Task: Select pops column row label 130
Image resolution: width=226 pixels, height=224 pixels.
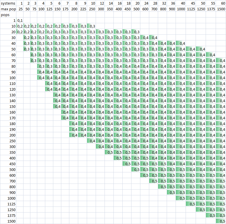Action: [8, 95]
